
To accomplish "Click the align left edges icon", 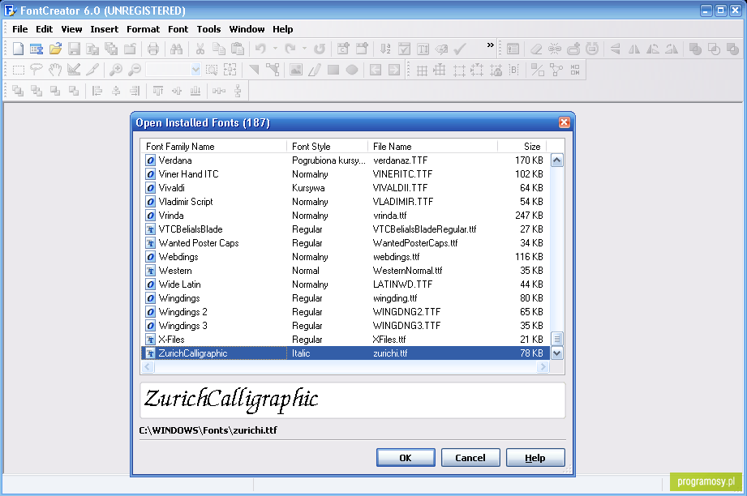I will tap(97, 91).
